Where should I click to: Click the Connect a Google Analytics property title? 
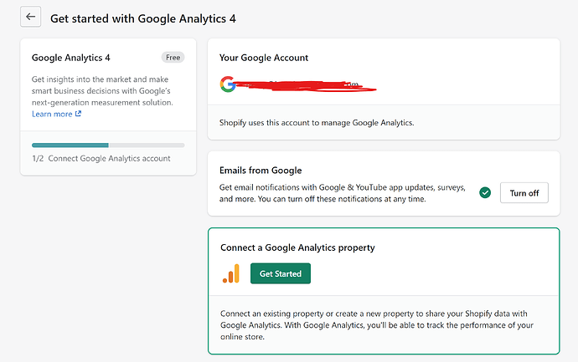(x=297, y=248)
